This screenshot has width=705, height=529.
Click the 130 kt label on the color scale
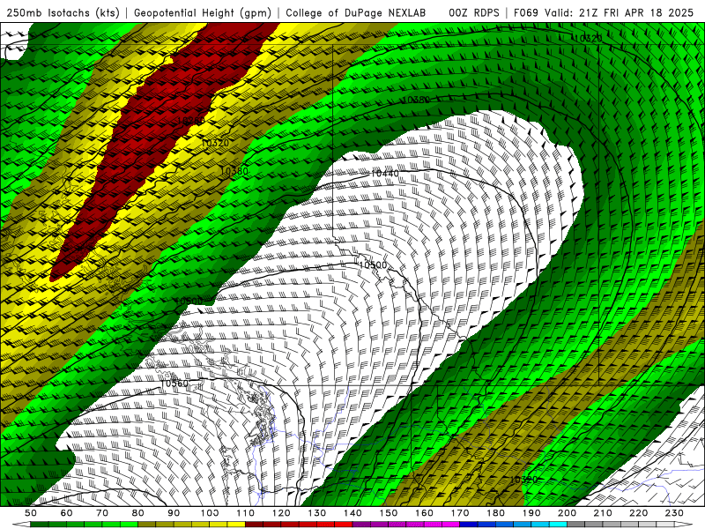(317, 513)
